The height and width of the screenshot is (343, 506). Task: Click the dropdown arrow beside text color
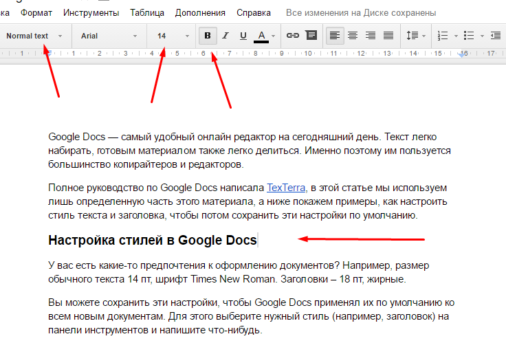(x=274, y=36)
